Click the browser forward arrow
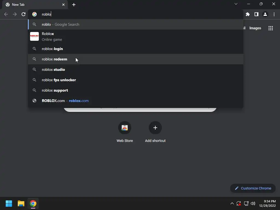The image size is (280, 210). point(15,14)
